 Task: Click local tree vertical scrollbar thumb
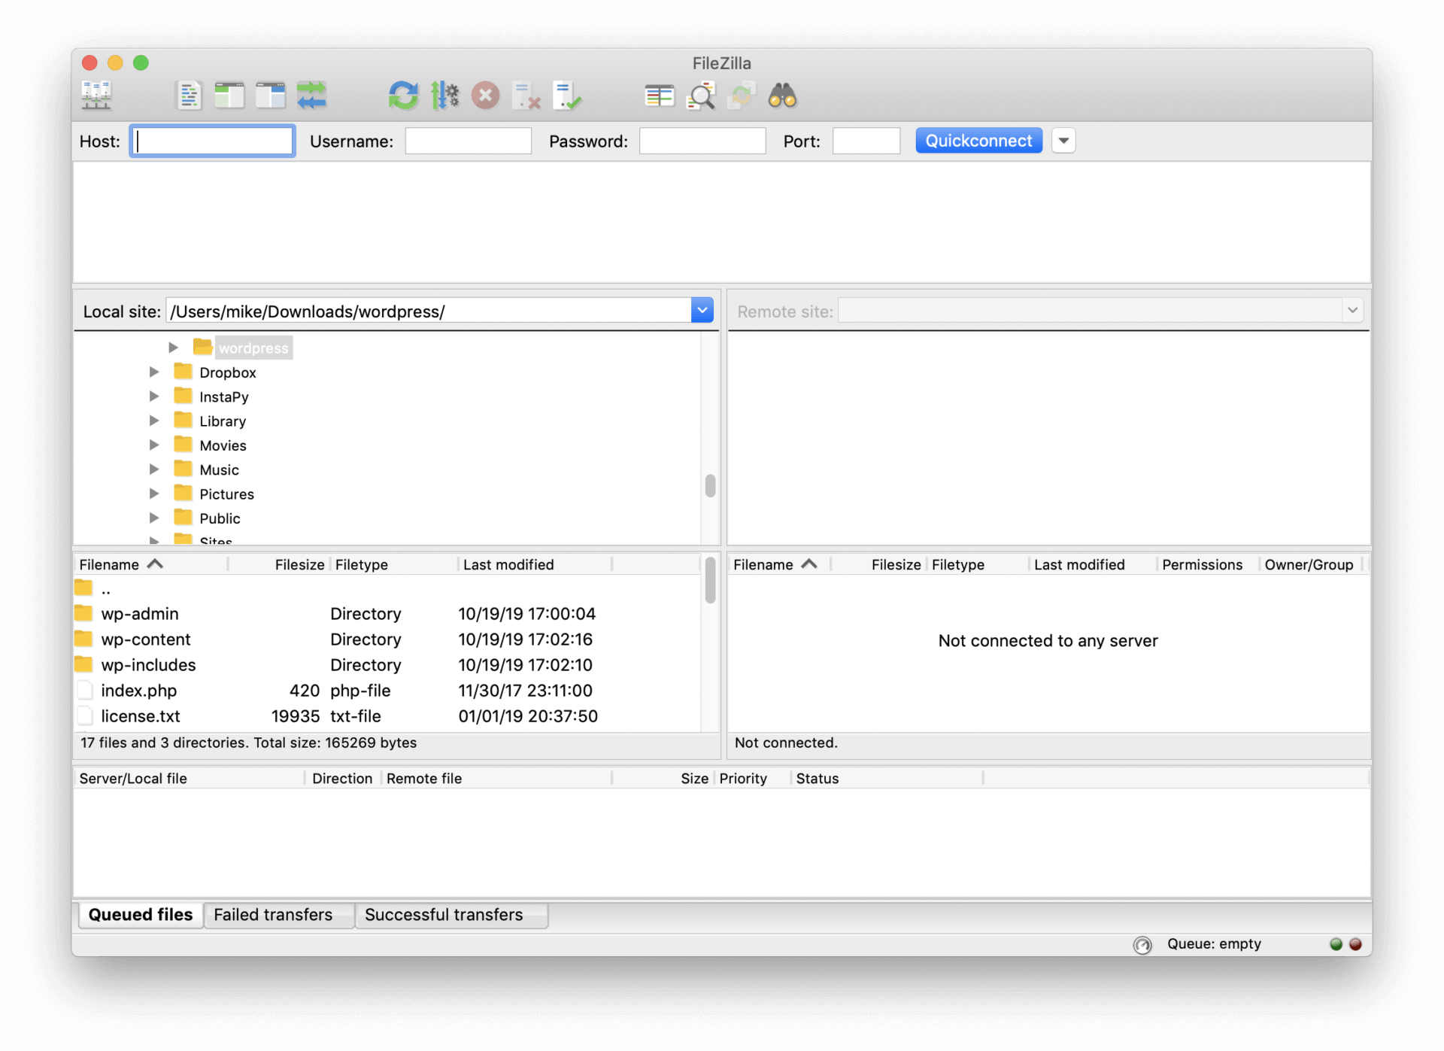(710, 486)
